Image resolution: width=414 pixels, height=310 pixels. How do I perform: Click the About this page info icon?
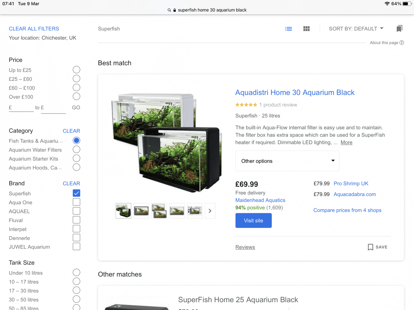(x=402, y=43)
